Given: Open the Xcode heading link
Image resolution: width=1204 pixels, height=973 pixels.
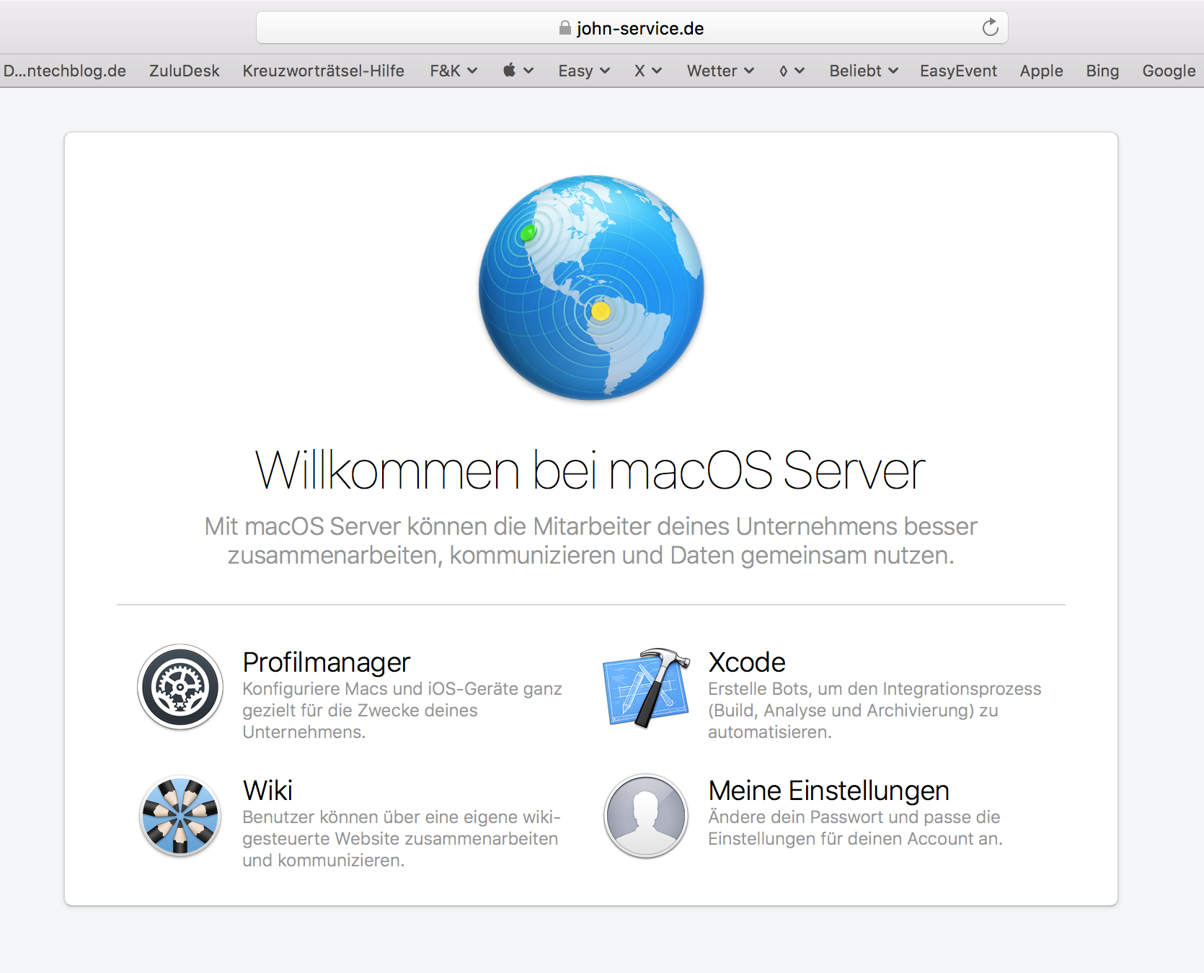Looking at the screenshot, I should click(x=747, y=662).
